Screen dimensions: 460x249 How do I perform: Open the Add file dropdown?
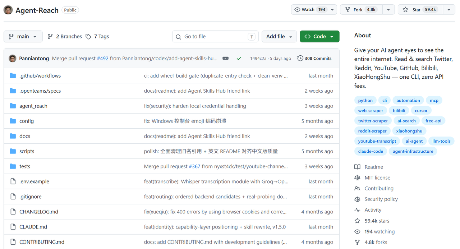[279, 36]
